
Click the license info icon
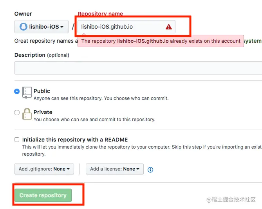(x=150, y=170)
